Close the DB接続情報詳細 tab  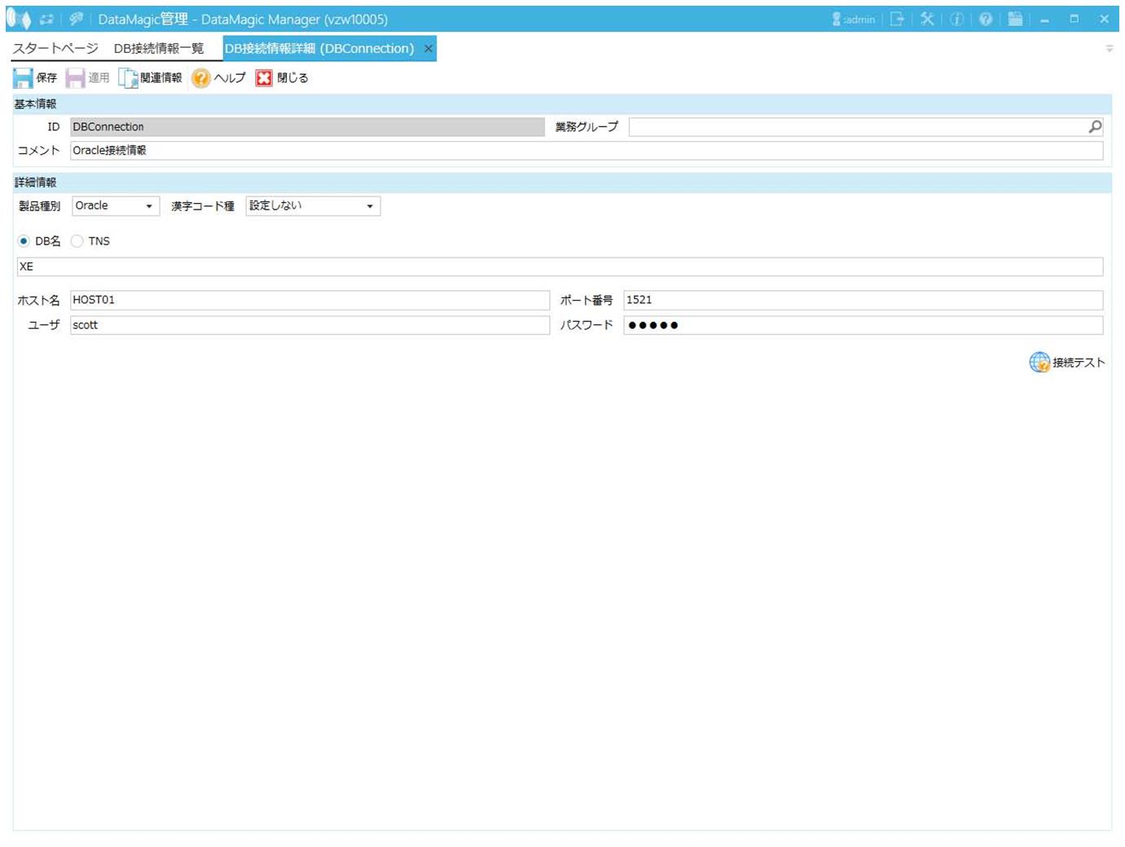[x=428, y=49]
